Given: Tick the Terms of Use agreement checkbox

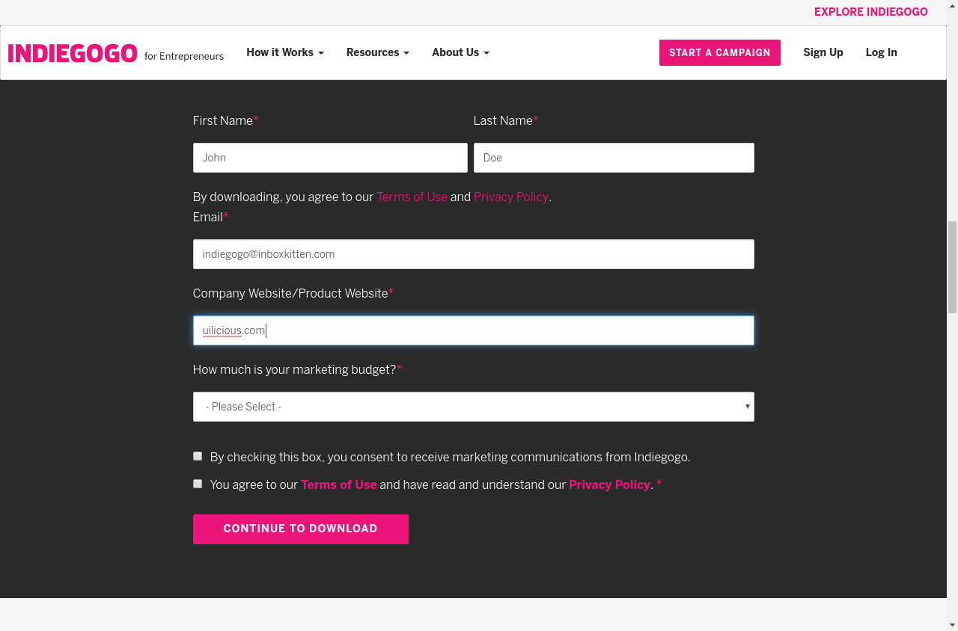Looking at the screenshot, I should tap(198, 484).
